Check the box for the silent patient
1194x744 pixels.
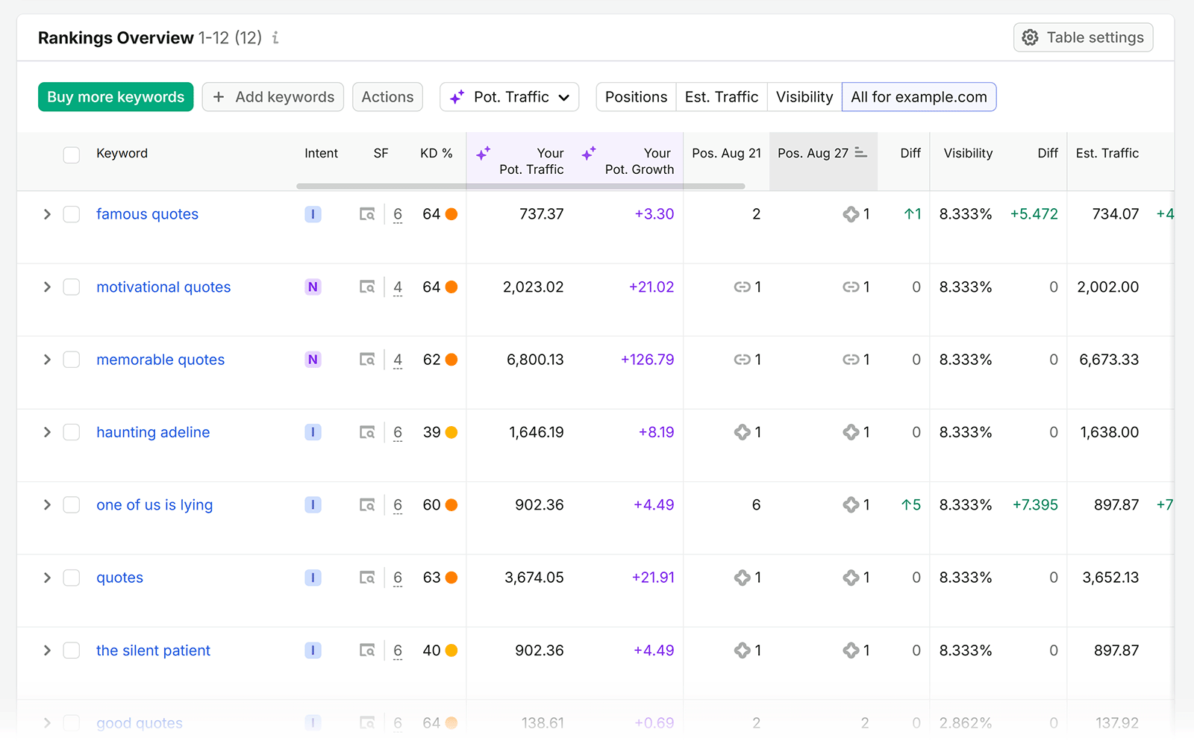(x=72, y=651)
